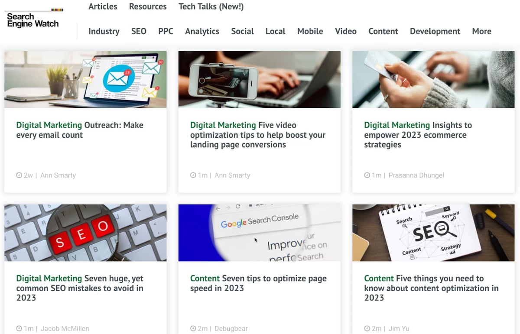Open the red SEO keyboard thumbnail
The width and height of the screenshot is (520, 334).
point(85,233)
